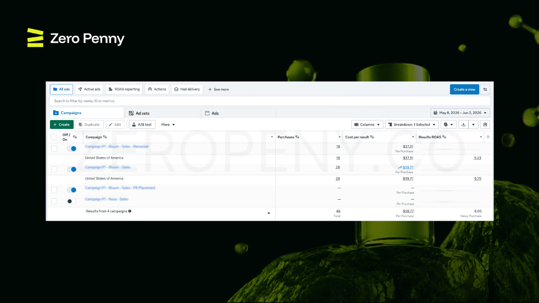Click the A/B test flask icon
The width and height of the screenshot is (539, 303).
pos(134,124)
